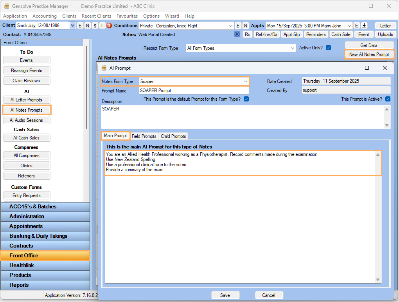Click the blue circular icon left of Rx
The width and height of the screenshot is (399, 302).
pos(237,34)
